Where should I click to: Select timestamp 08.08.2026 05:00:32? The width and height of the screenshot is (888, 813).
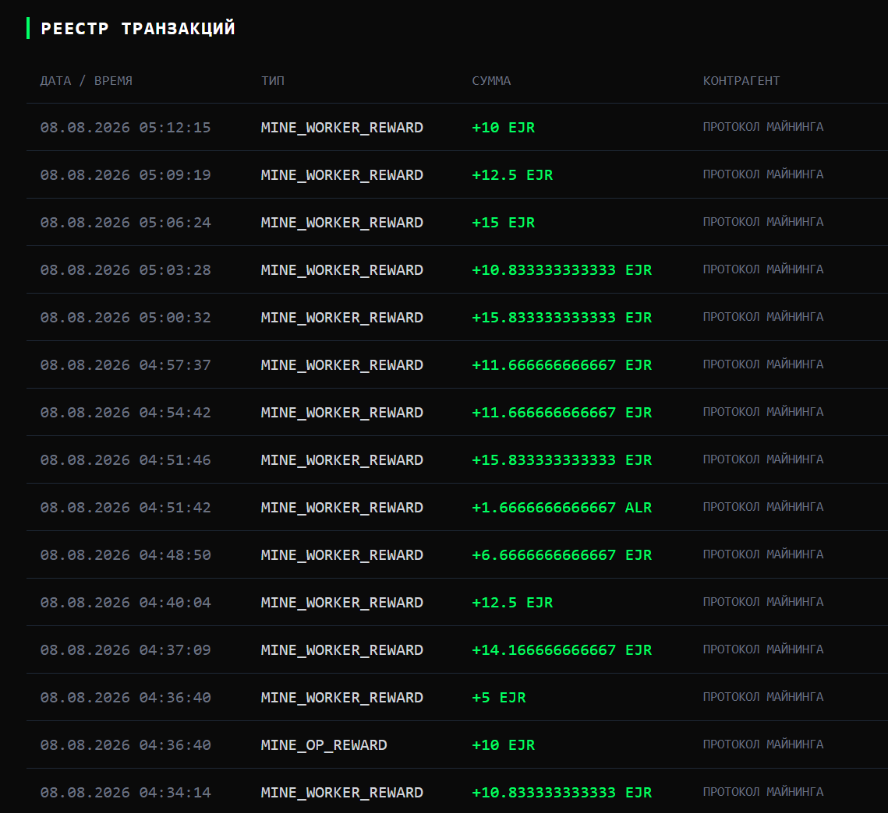point(126,318)
